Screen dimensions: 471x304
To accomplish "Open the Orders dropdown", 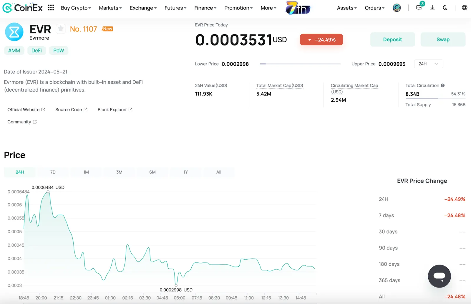I will (x=374, y=8).
